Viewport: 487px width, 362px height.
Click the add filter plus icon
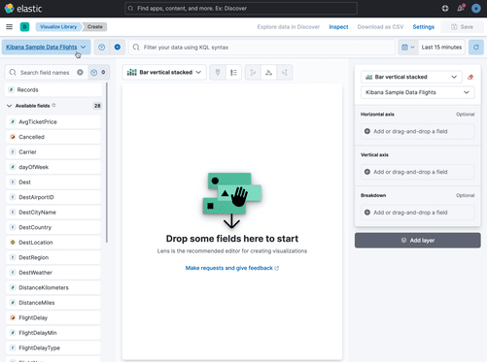(x=118, y=48)
